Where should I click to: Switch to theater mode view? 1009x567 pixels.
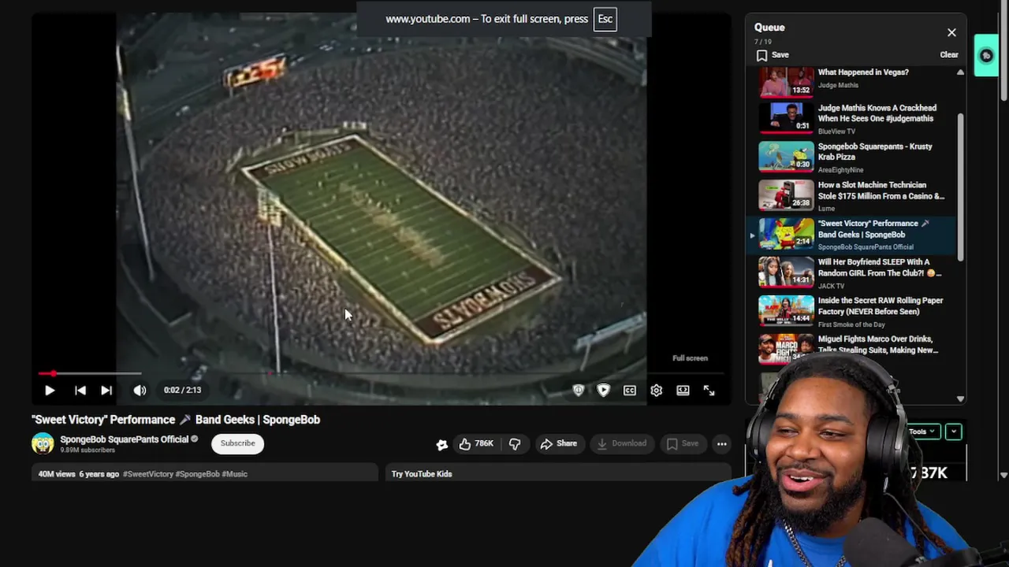tap(683, 390)
